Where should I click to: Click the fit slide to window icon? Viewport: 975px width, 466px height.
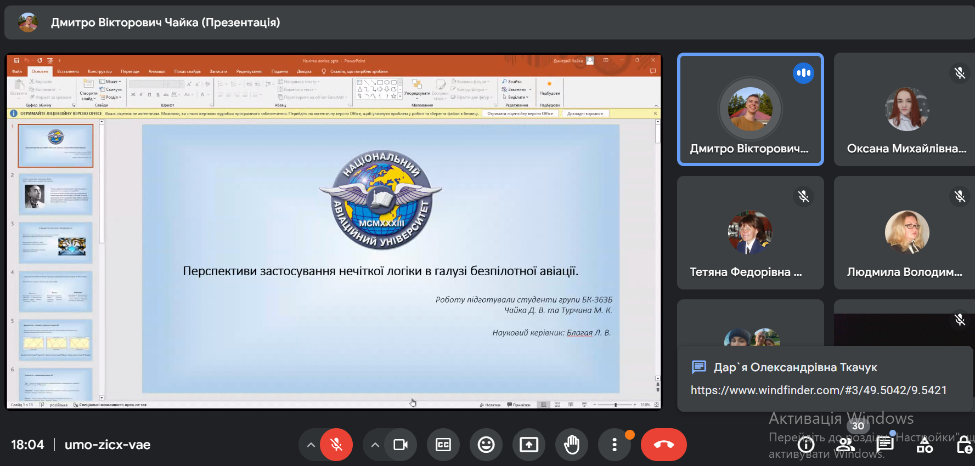coord(657,405)
